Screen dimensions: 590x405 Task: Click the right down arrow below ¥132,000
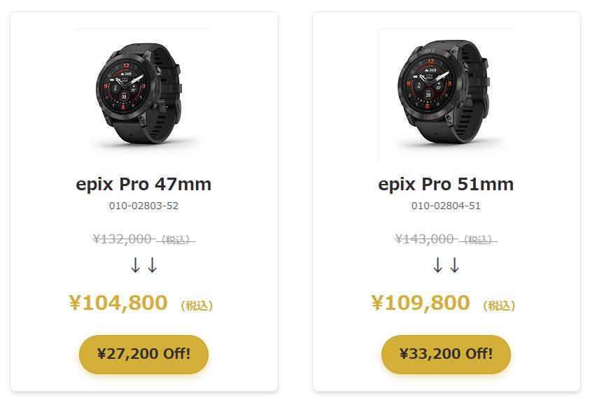(x=152, y=266)
